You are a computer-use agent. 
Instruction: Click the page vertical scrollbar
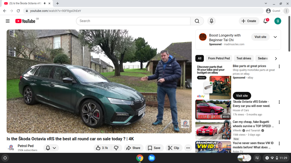(289, 34)
